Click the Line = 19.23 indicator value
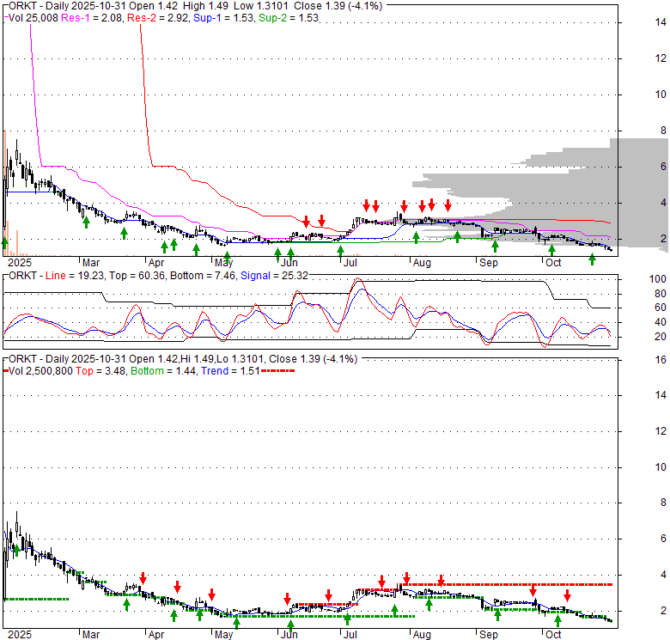 click(x=75, y=276)
